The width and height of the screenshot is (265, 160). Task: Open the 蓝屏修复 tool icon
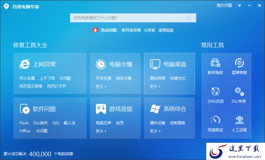[239, 63]
